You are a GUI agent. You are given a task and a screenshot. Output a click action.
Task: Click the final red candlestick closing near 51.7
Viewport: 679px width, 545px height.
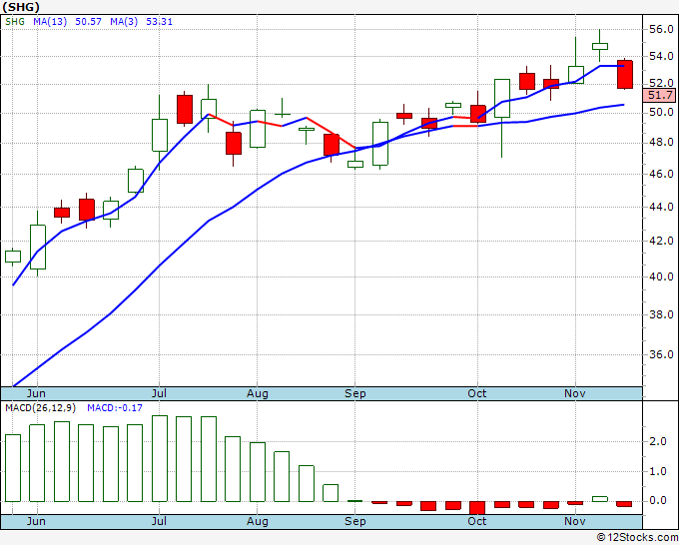pos(624,75)
